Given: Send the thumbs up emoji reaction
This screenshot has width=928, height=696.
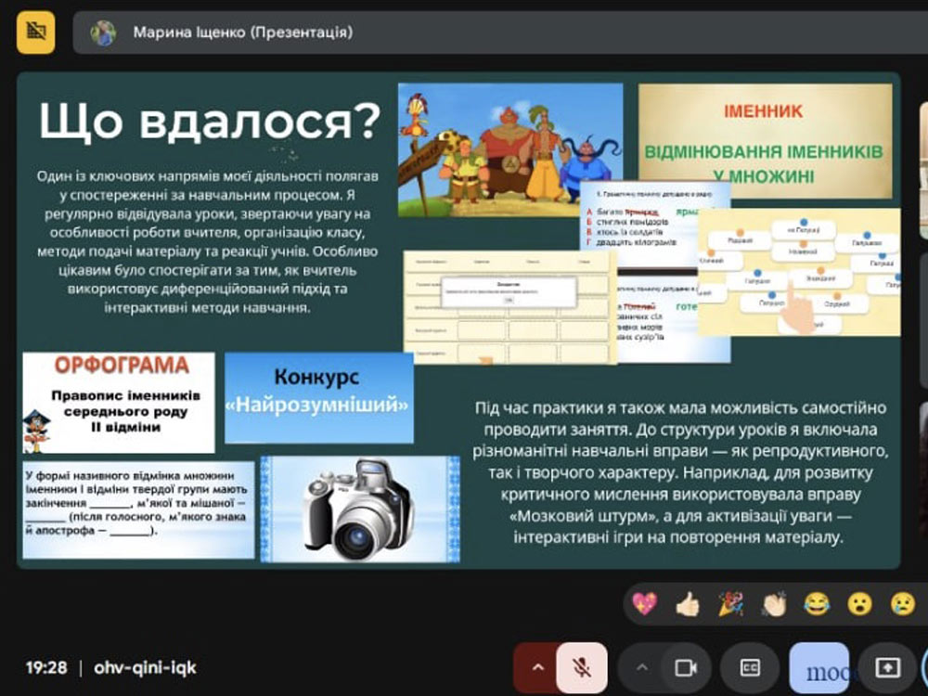Looking at the screenshot, I should pyautogui.click(x=688, y=604).
